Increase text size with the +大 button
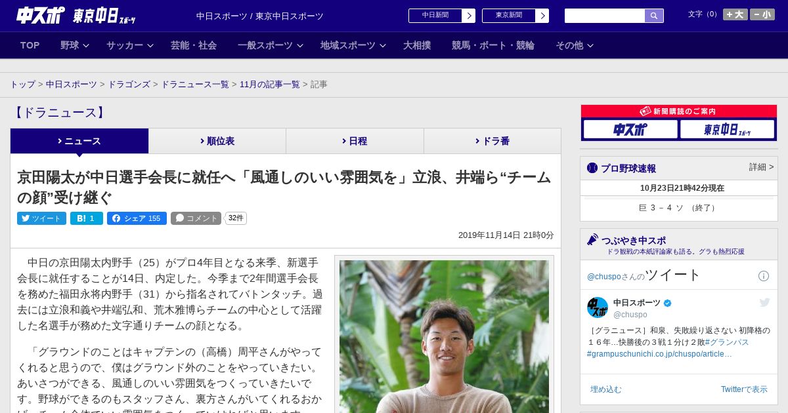The width and height of the screenshot is (788, 413). 735,14
